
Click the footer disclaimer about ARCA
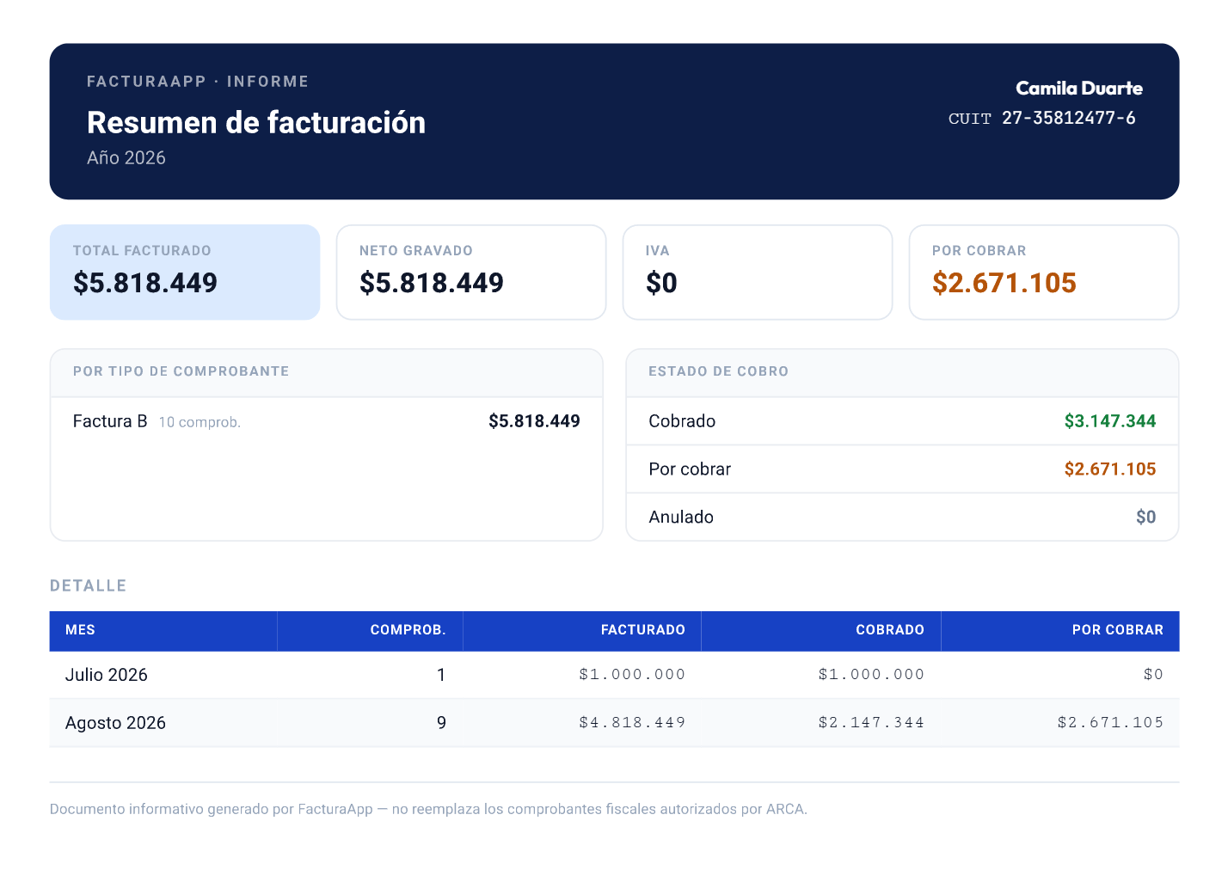pos(428,809)
